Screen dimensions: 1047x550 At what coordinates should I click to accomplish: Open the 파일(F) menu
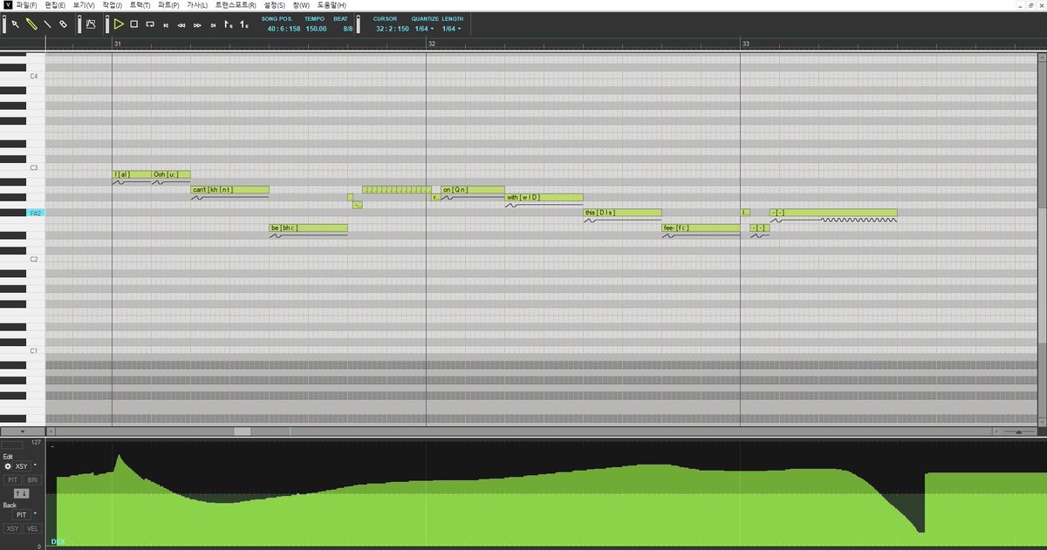[29, 5]
